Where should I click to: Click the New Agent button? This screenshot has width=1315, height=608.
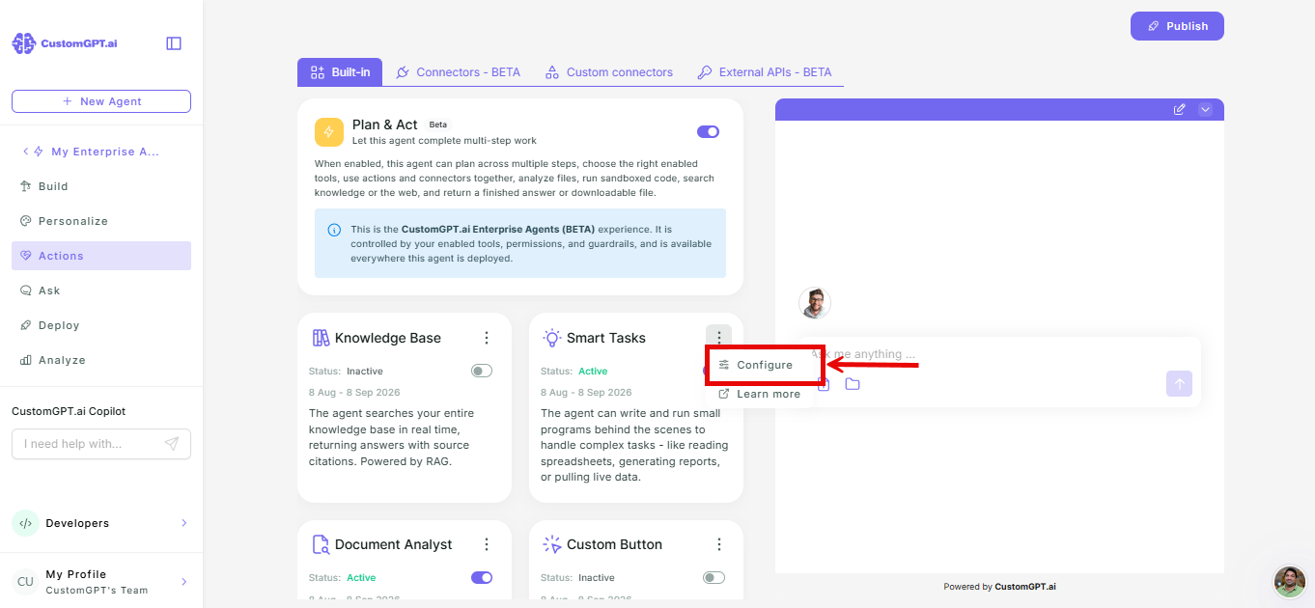(101, 101)
